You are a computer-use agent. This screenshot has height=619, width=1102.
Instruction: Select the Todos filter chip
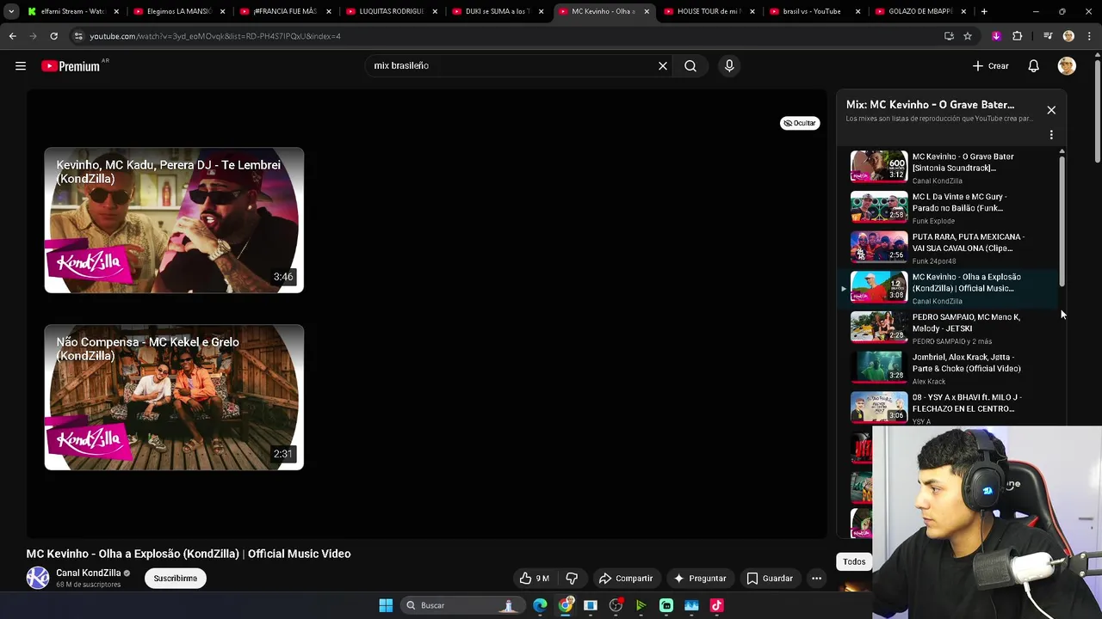pos(854,561)
